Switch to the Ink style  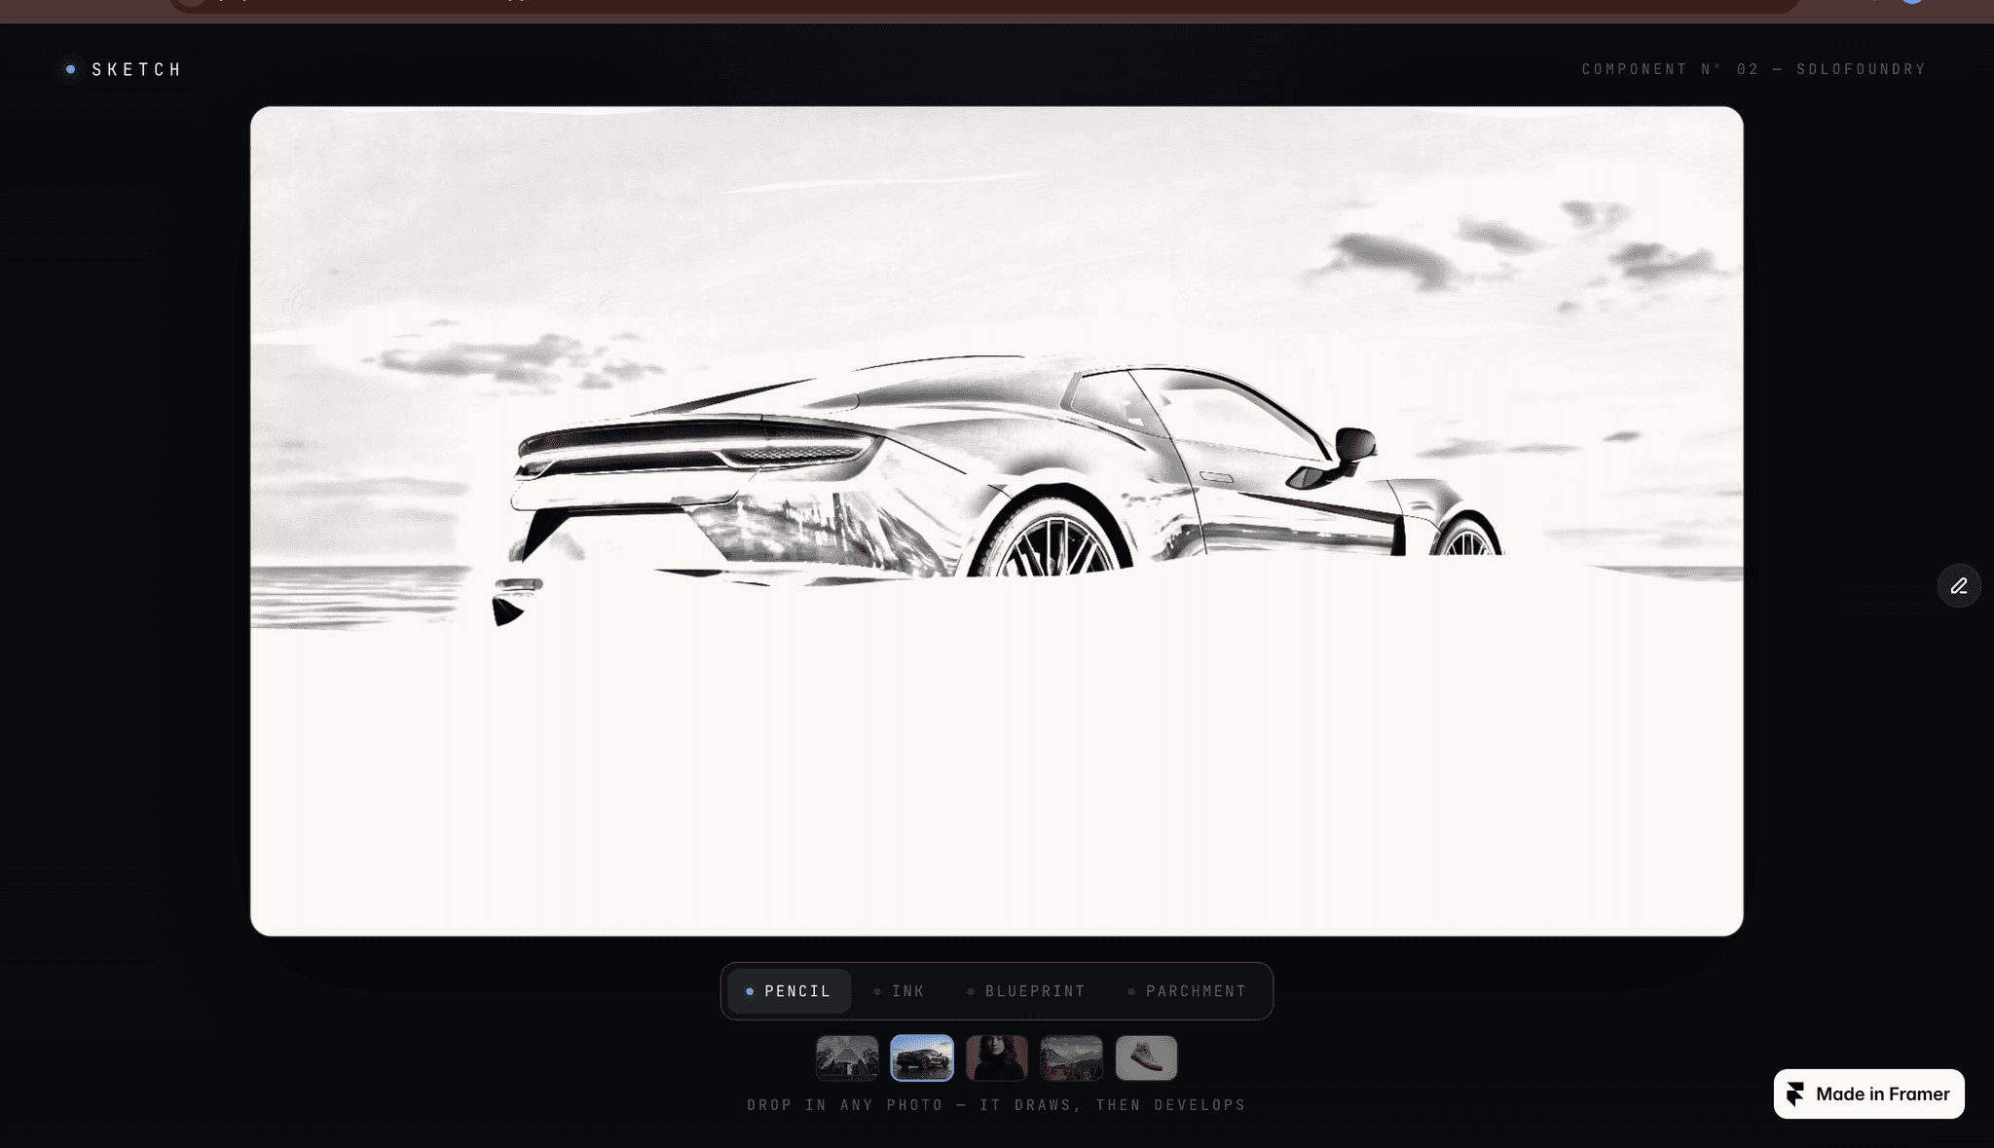900,991
